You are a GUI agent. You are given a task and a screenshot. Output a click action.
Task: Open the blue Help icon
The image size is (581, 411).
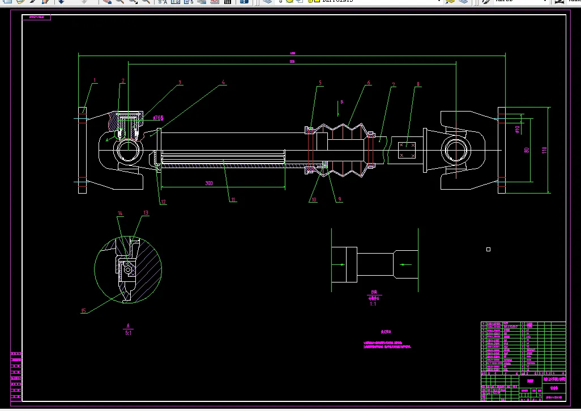click(244, 2)
